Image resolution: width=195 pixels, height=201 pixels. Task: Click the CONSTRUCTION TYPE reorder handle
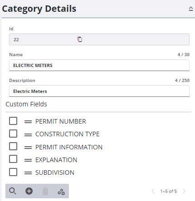click(28, 134)
